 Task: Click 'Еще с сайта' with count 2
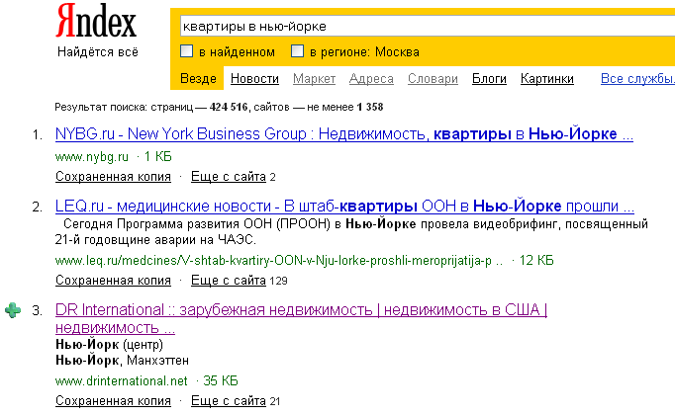tap(229, 177)
